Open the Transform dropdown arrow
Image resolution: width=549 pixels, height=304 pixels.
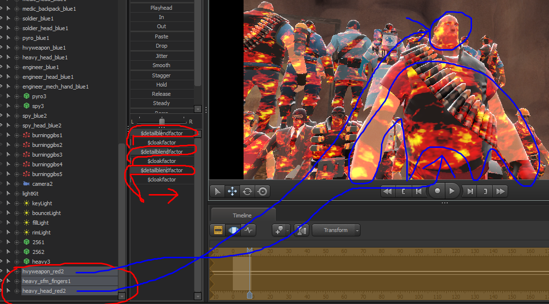tap(357, 230)
